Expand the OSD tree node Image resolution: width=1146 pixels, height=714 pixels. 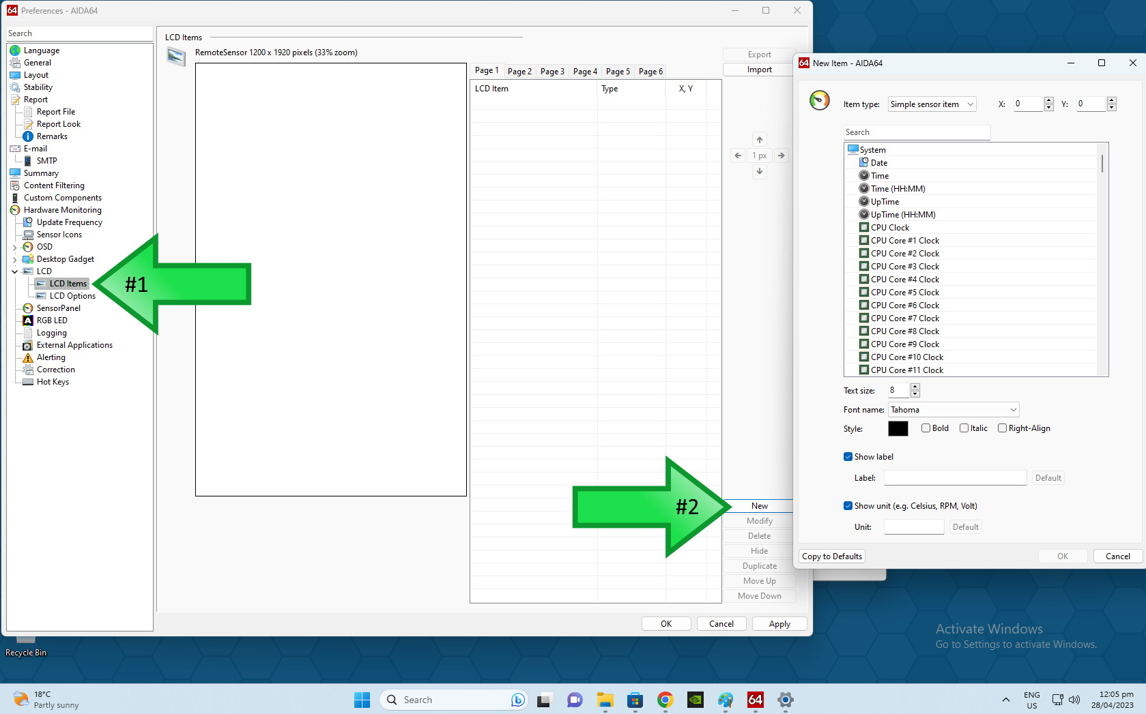[x=15, y=247]
